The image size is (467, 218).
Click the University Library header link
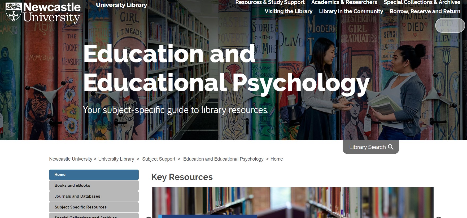(121, 5)
